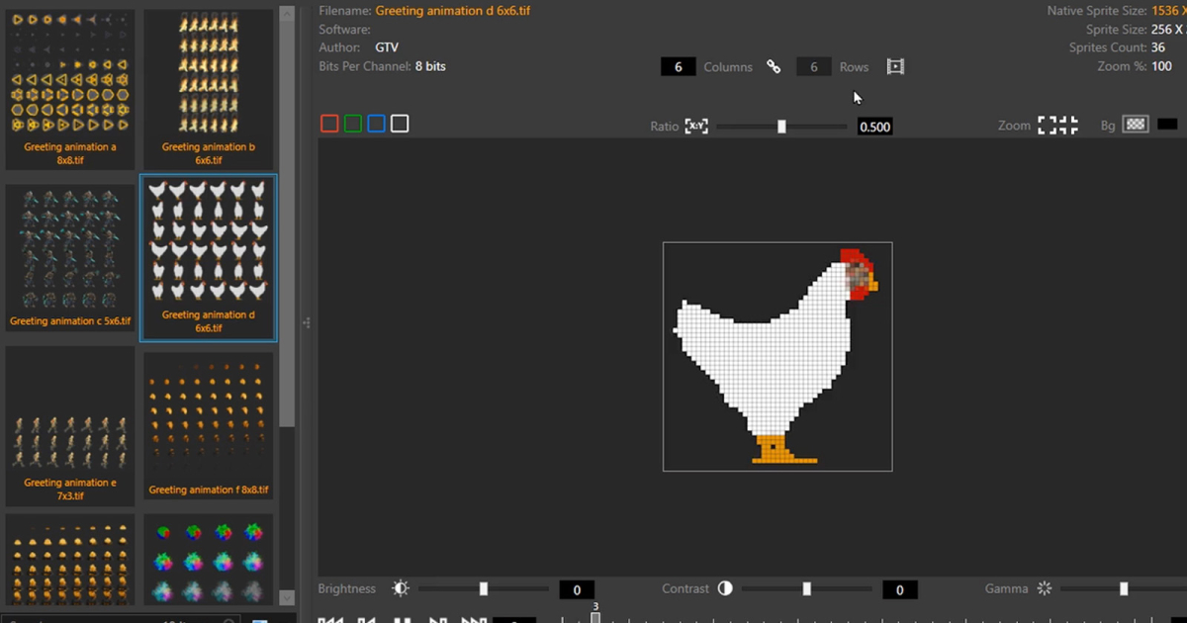Click the panel splitter grip handle

[307, 322]
